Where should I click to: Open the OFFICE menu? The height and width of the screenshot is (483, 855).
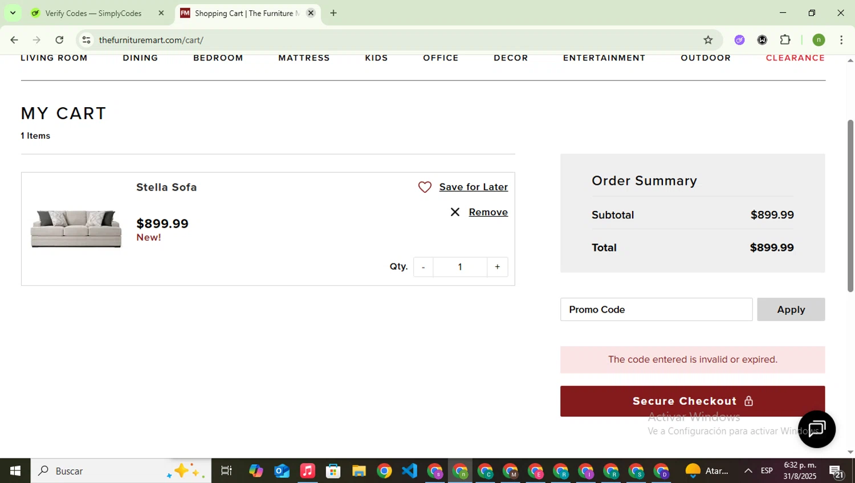tap(441, 58)
